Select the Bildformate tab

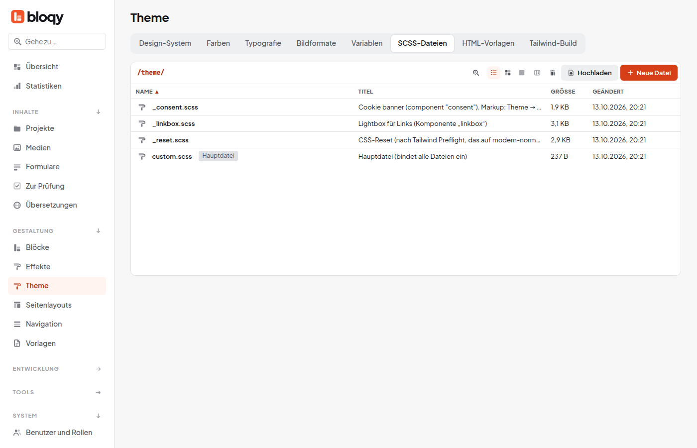point(316,43)
